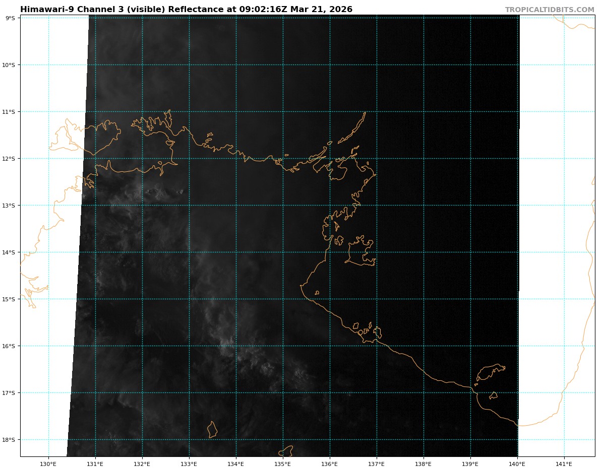This screenshot has height=468, width=605.
Task: Click the 139°E longitude tick label
Action: tap(470, 463)
